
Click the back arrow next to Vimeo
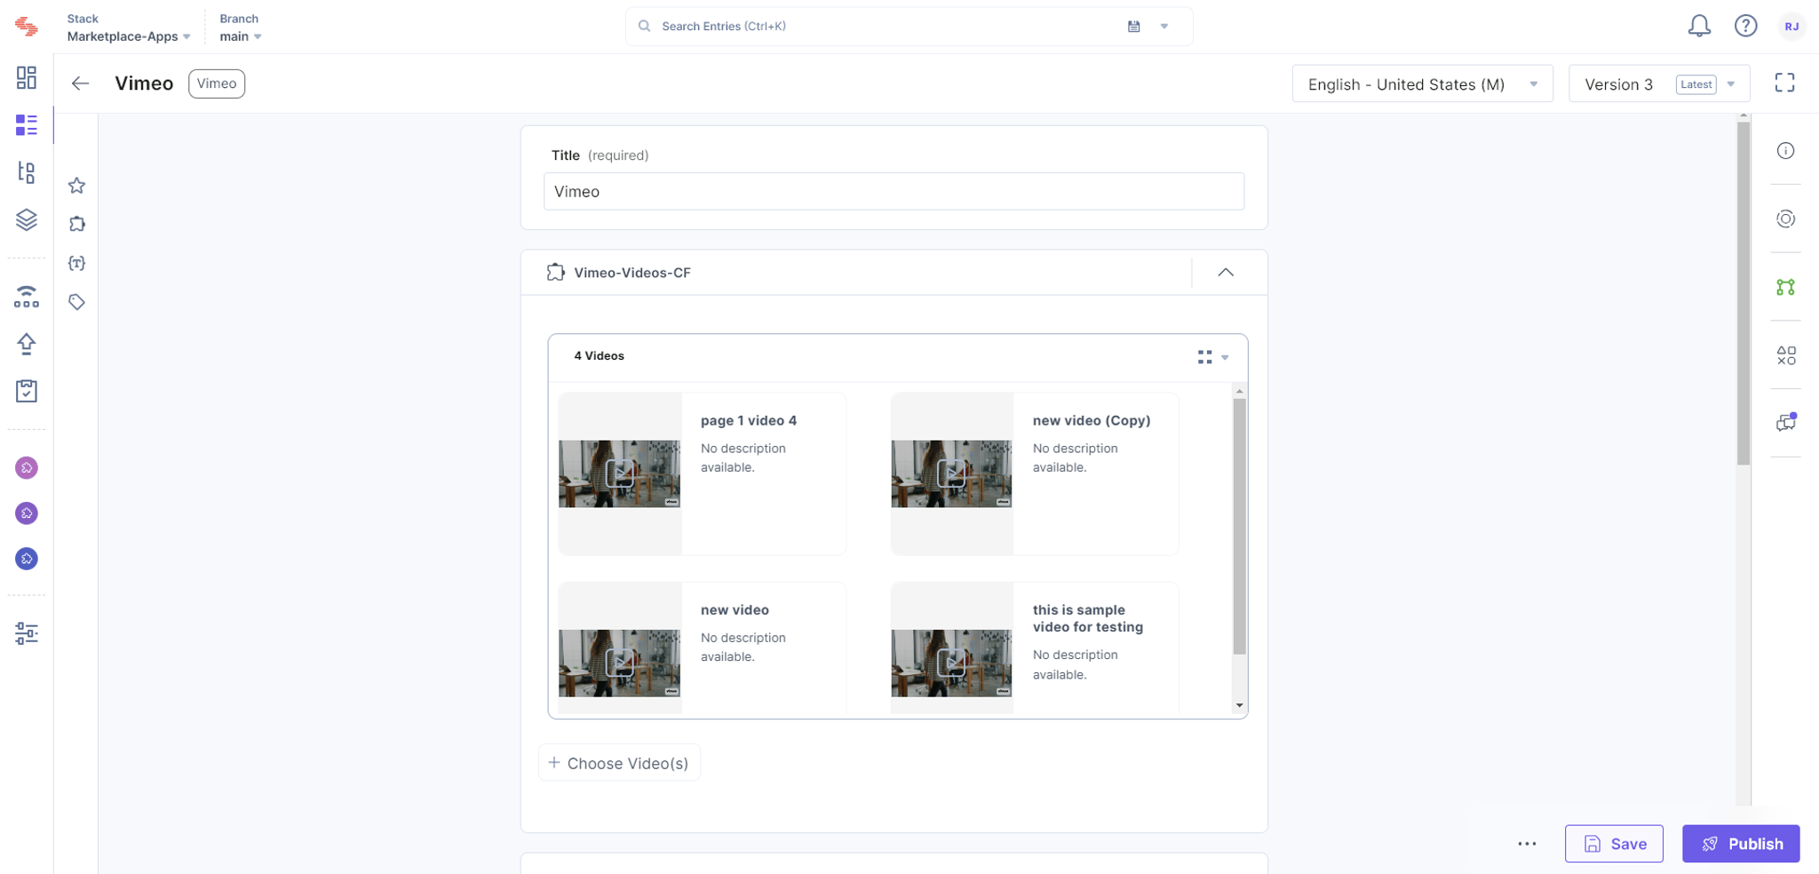tap(80, 83)
